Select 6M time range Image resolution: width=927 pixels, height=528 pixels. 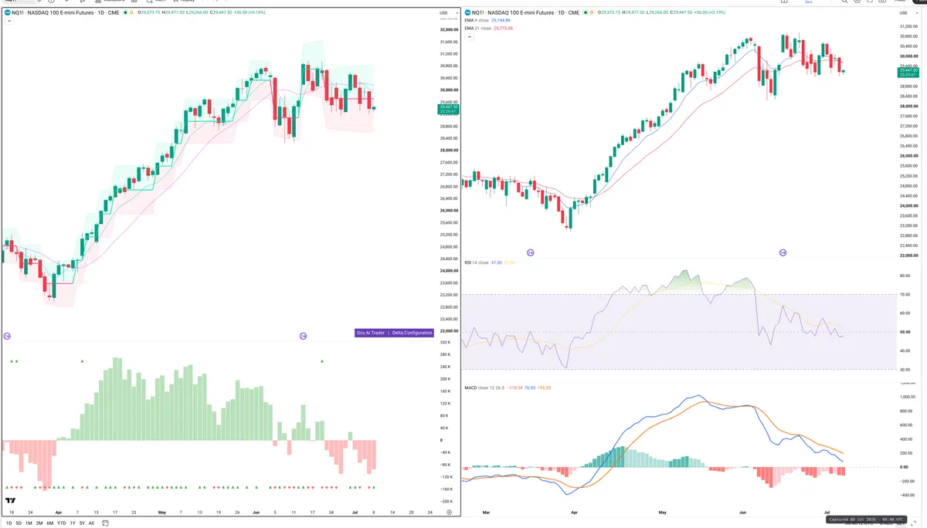tap(50, 523)
